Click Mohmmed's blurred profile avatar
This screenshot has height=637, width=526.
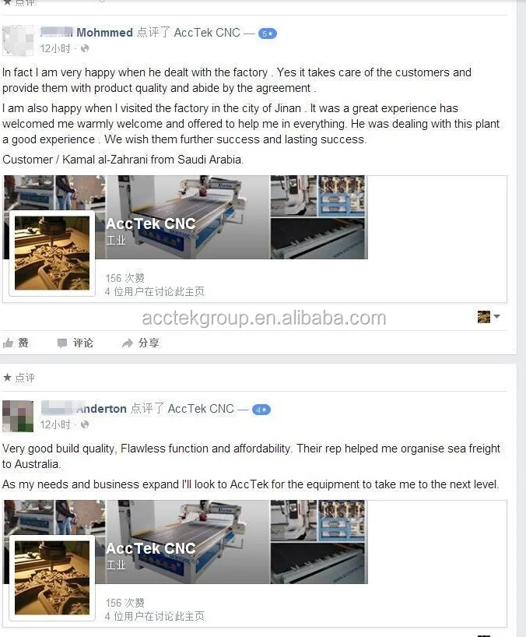(18, 40)
